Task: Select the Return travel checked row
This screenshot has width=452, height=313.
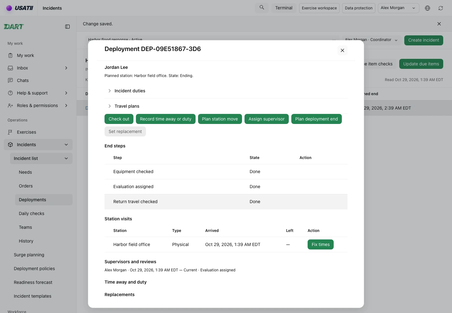Action: click(226, 202)
